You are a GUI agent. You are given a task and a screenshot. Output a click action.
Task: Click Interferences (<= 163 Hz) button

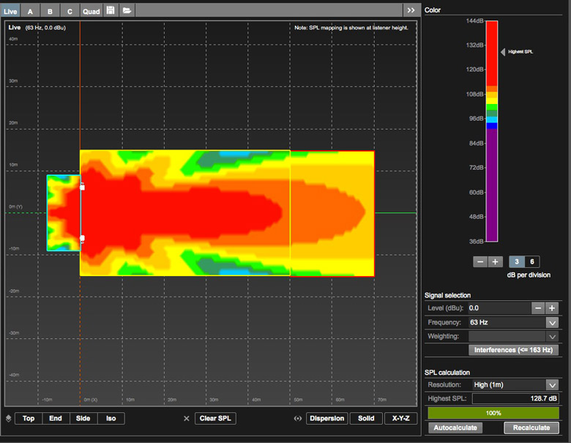click(x=513, y=350)
